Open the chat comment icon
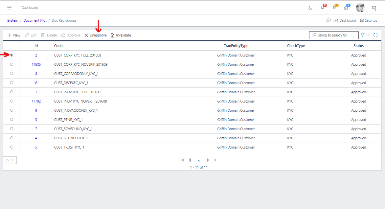The width and height of the screenshot is (385, 209). (x=328, y=20)
